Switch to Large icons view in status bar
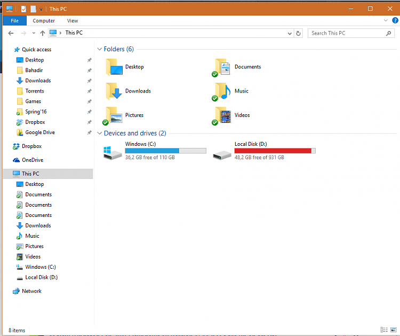The width and height of the screenshot is (400, 336). point(394,330)
